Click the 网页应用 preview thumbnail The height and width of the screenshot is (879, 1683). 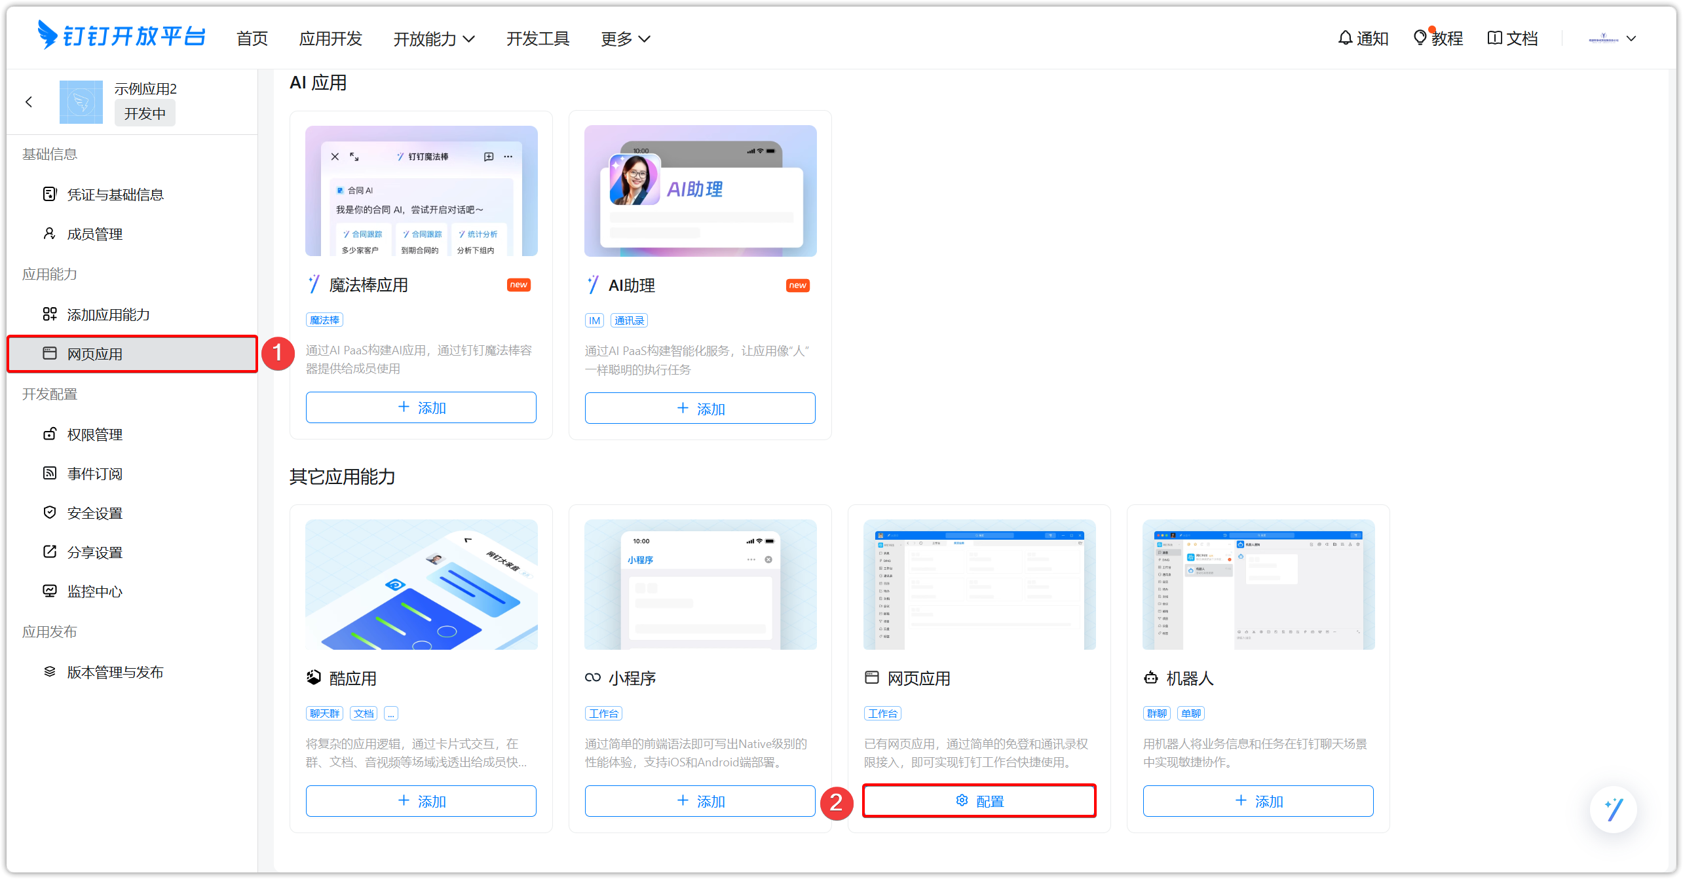(979, 584)
